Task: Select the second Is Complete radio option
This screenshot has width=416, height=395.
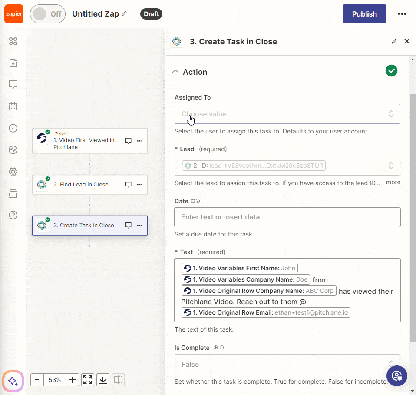Action: pos(222,348)
